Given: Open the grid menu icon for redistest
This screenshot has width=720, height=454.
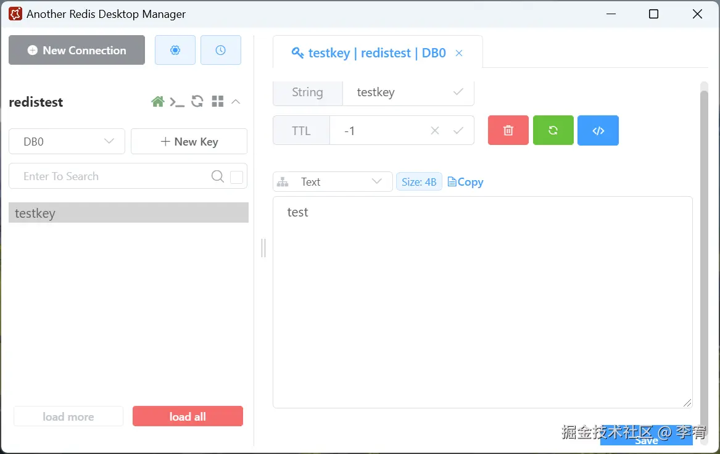Looking at the screenshot, I should pos(218,101).
